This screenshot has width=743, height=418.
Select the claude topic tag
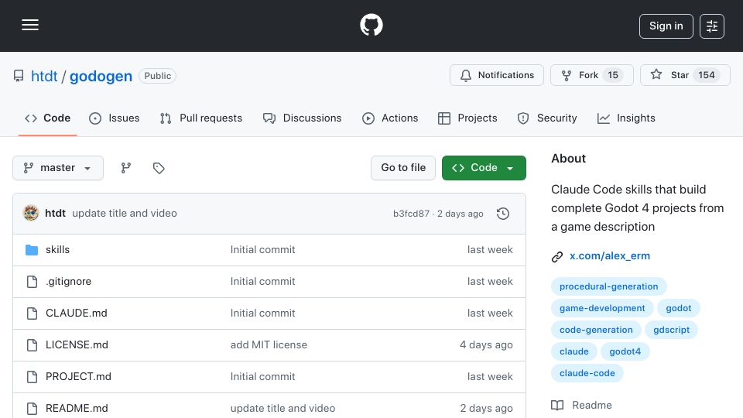tap(574, 351)
